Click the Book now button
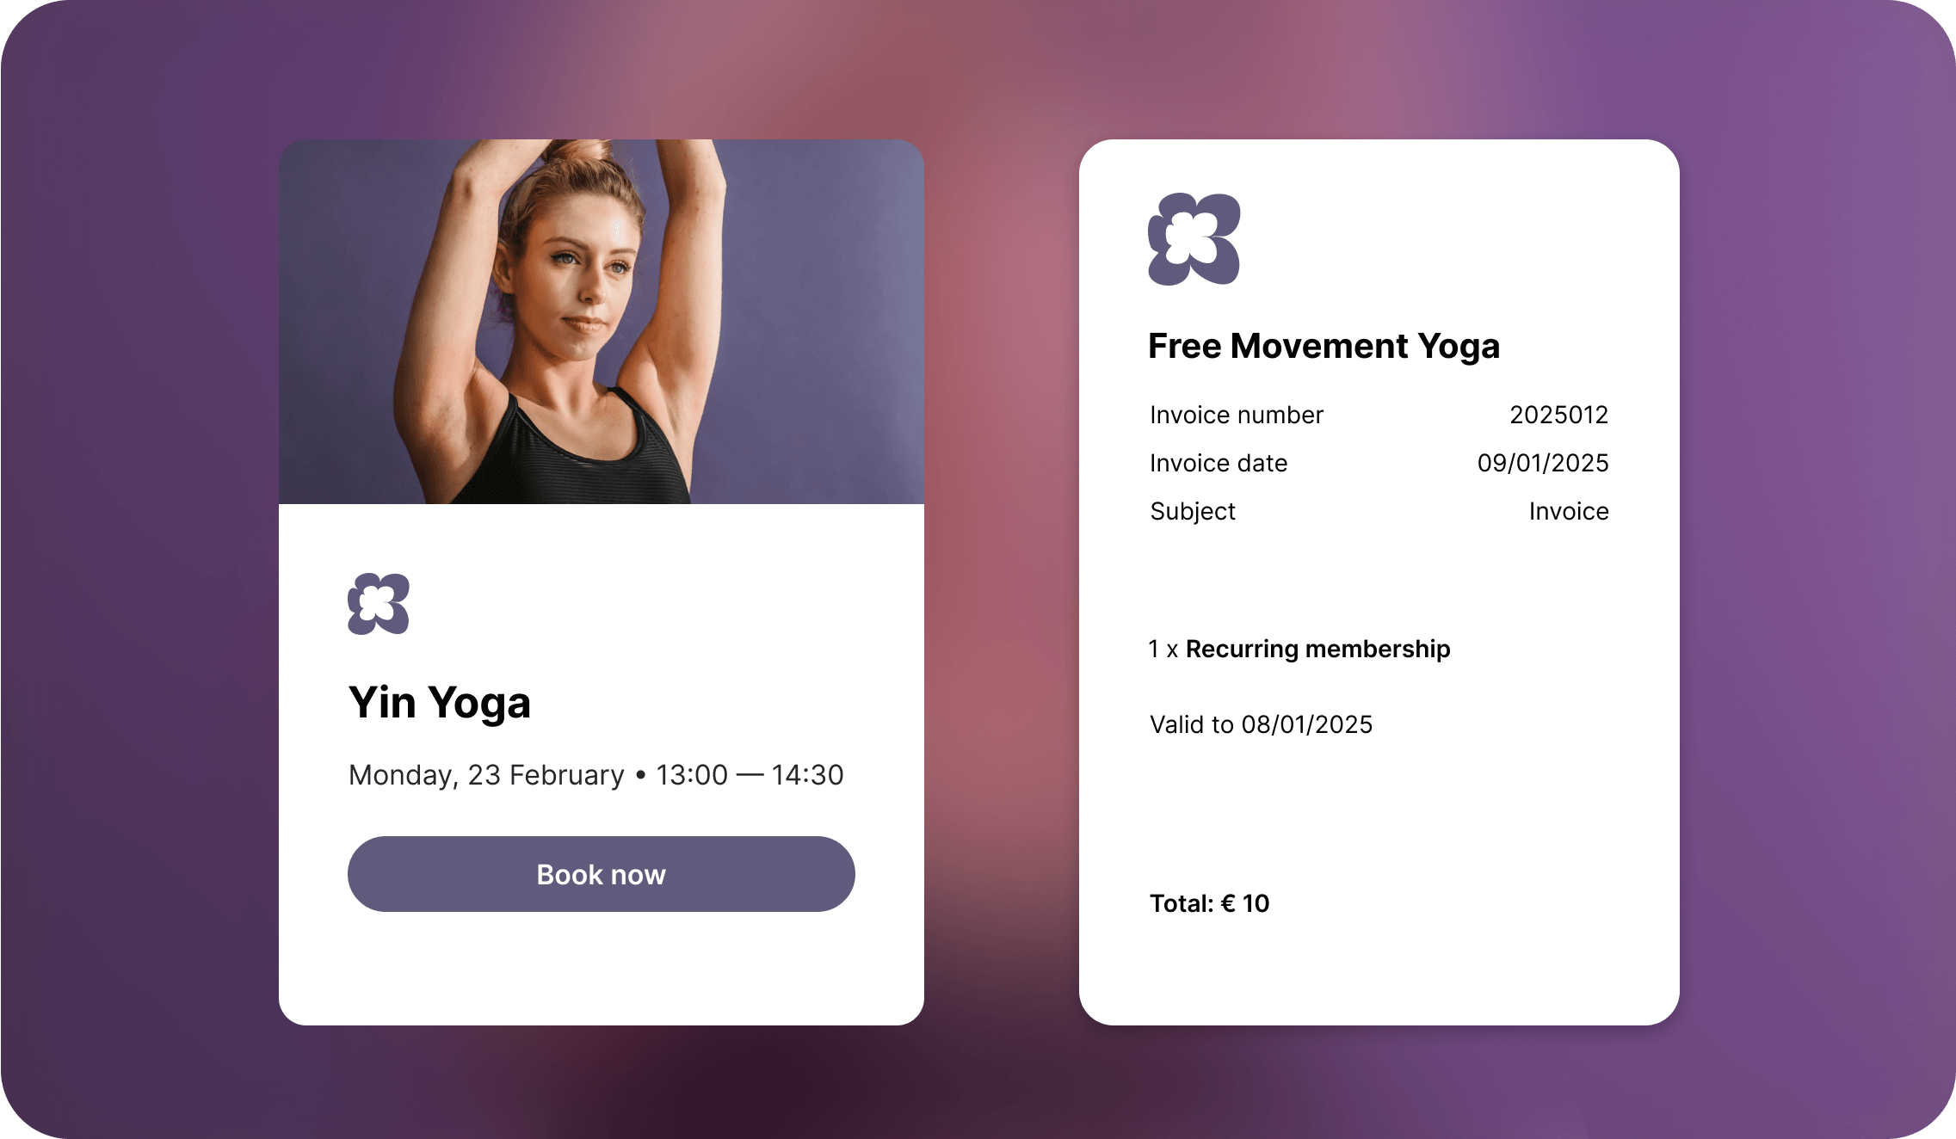 [x=601, y=874]
